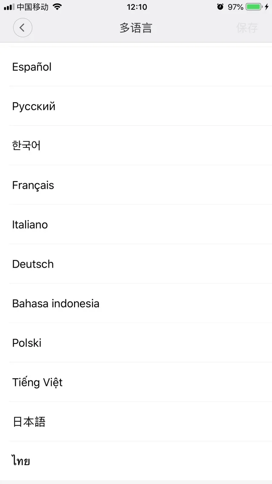This screenshot has height=484, width=272.
Task: Tap the cellular signal bars icon
Action: (x=9, y=7)
